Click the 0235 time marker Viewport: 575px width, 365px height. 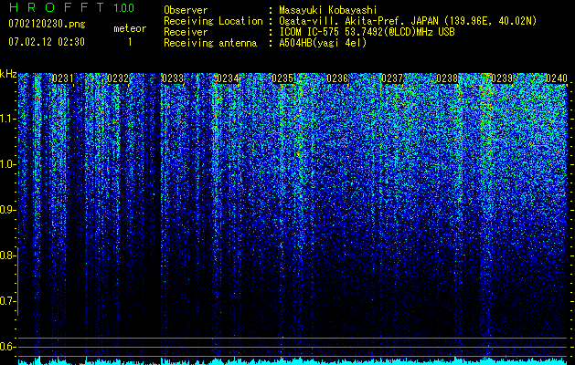(282, 78)
